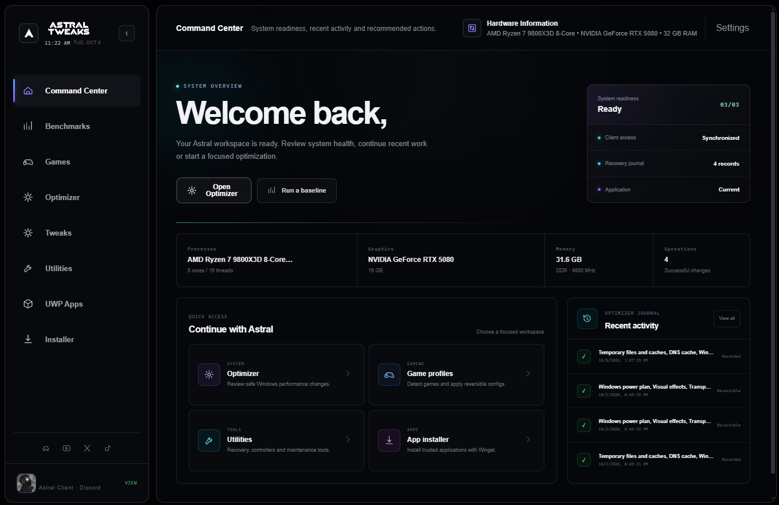Click the Installer download icon in the sidebar
Viewport: 779px width, 505px height.
(x=28, y=339)
